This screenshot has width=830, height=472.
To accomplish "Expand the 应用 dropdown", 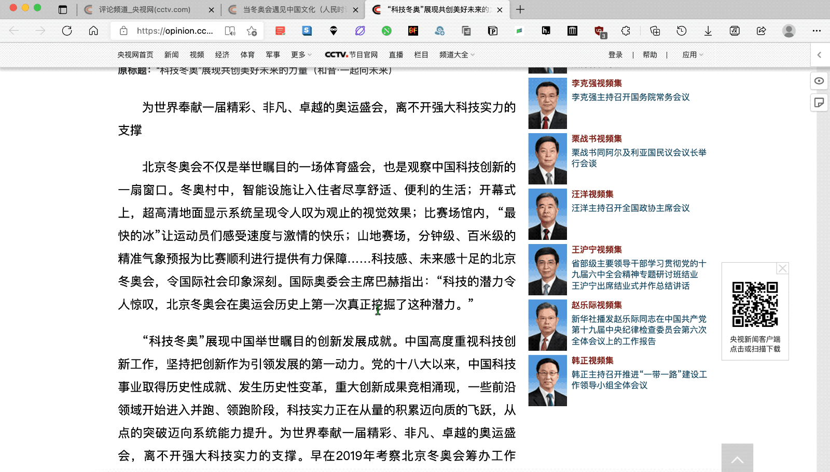I will coord(692,54).
